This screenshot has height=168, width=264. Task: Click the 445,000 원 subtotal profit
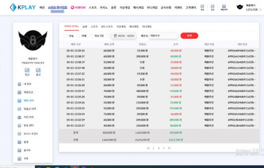click(x=176, y=133)
